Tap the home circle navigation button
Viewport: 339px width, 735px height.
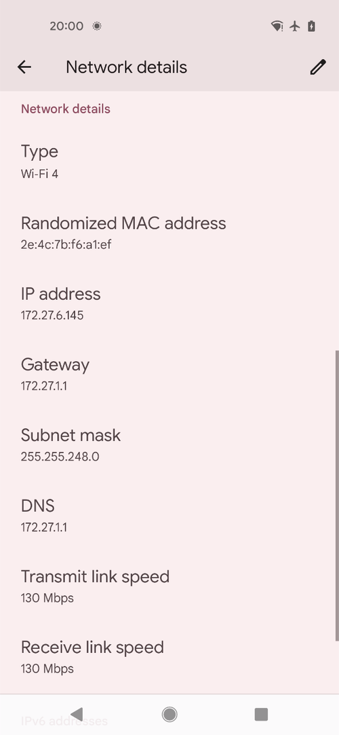coord(169,714)
